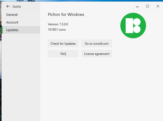Viewport: 163px width, 121px height.
Task: Open the Go to icons8.com link
Action: pyautogui.click(x=97, y=44)
